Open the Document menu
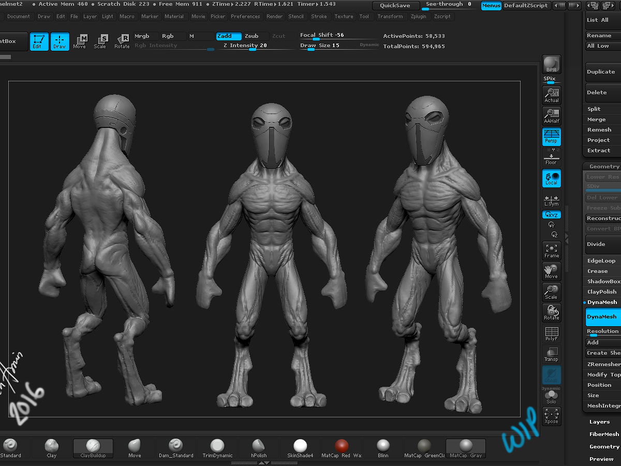621x466 pixels. [x=19, y=17]
